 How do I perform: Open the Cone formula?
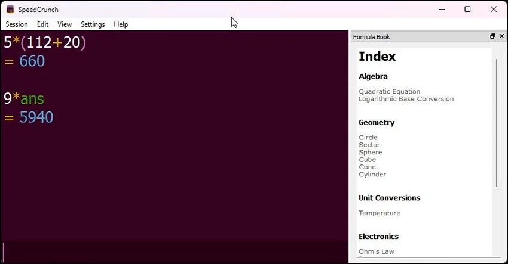tap(367, 167)
